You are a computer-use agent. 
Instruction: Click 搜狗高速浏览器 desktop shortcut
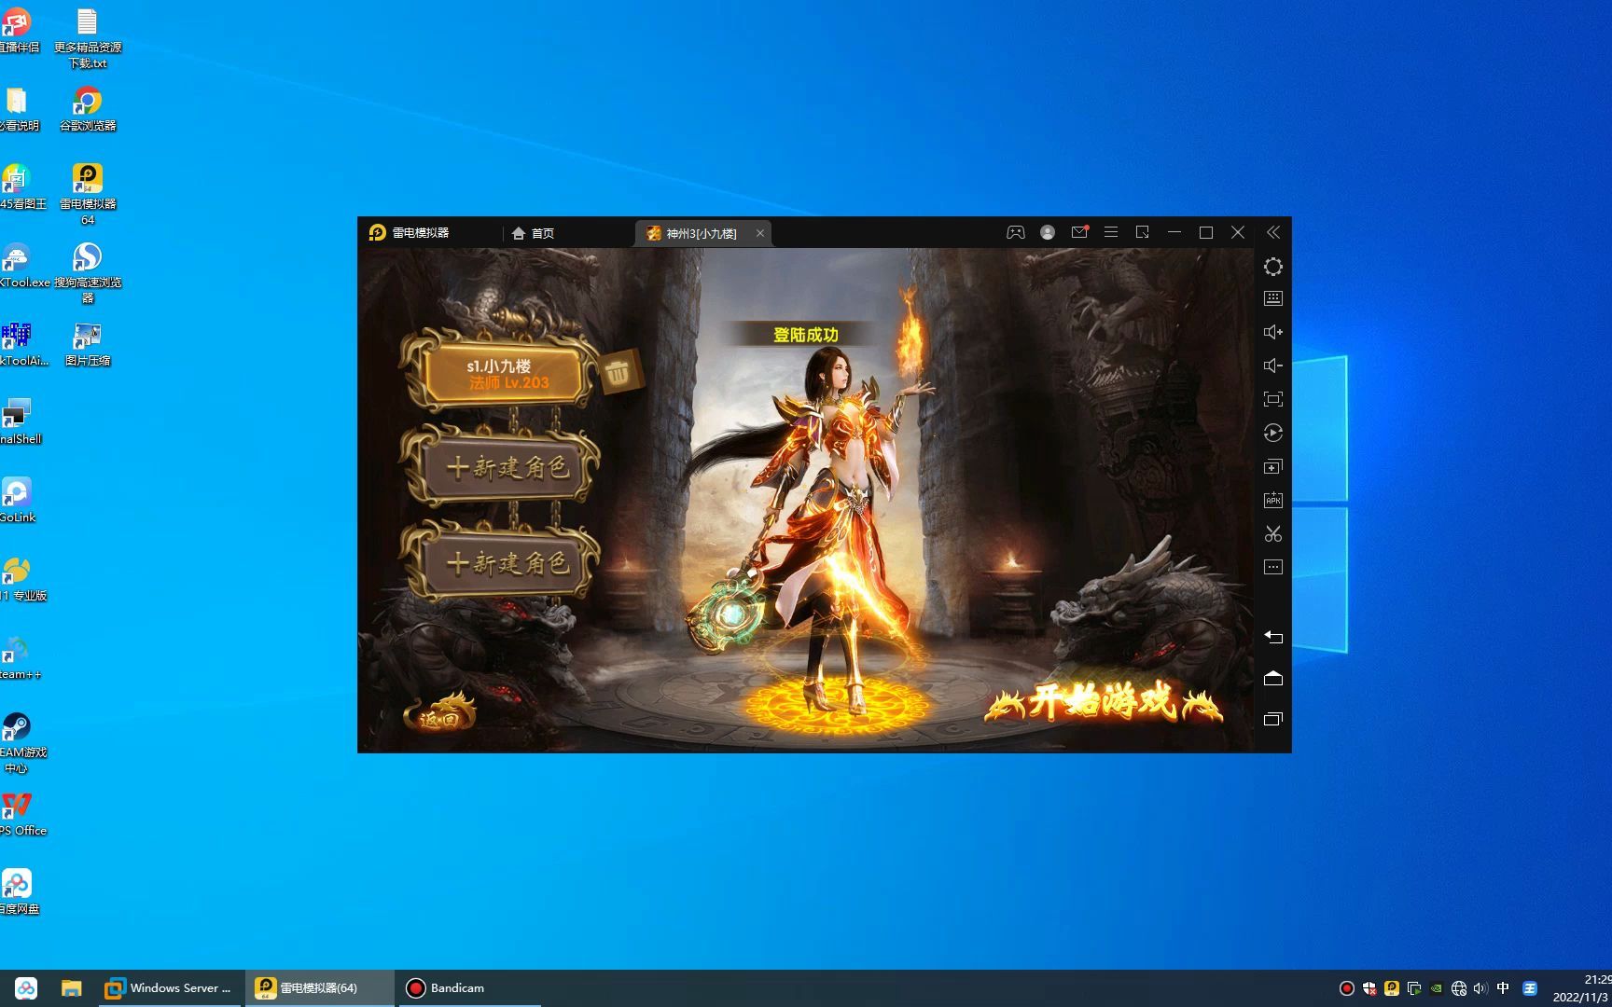[88, 273]
